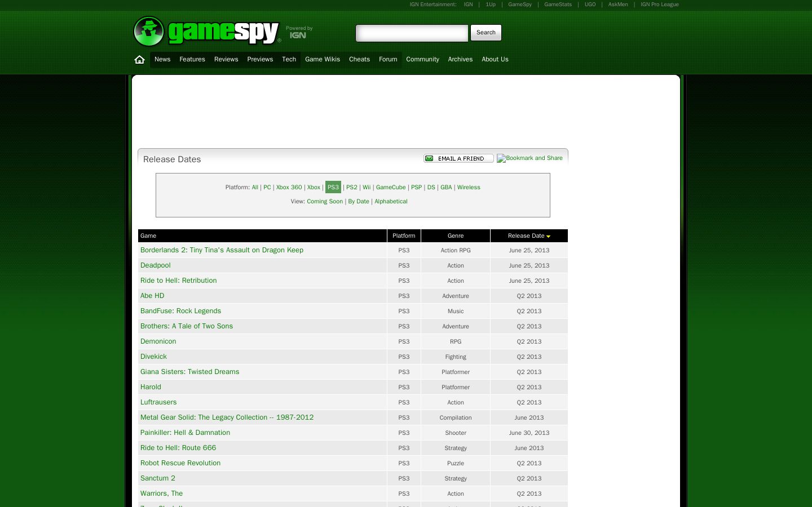The height and width of the screenshot is (507, 812).
Task: Filter platform by PS2
Action: click(352, 188)
